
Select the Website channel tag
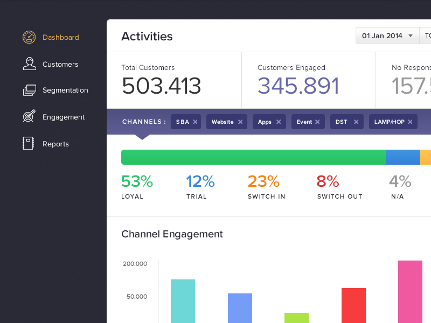click(x=227, y=122)
